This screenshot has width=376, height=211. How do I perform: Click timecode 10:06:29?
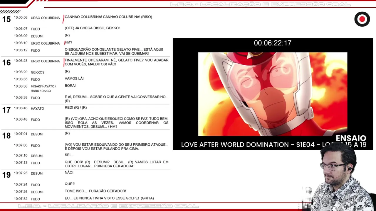[x=21, y=72]
